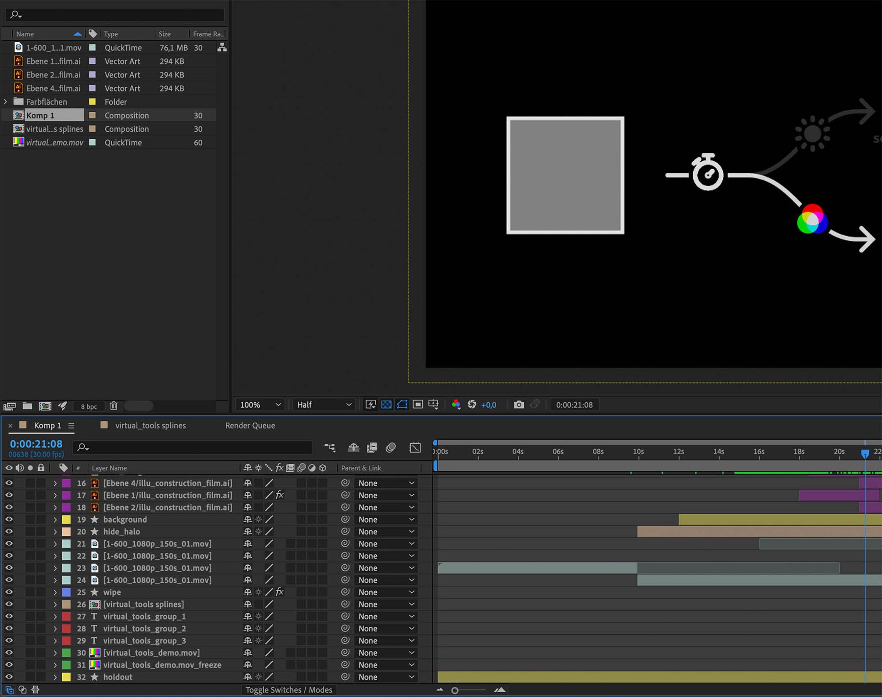882x697 pixels.
Task: Open the flowchart icon beside 1-600_1...1.mov
Action: click(222, 48)
